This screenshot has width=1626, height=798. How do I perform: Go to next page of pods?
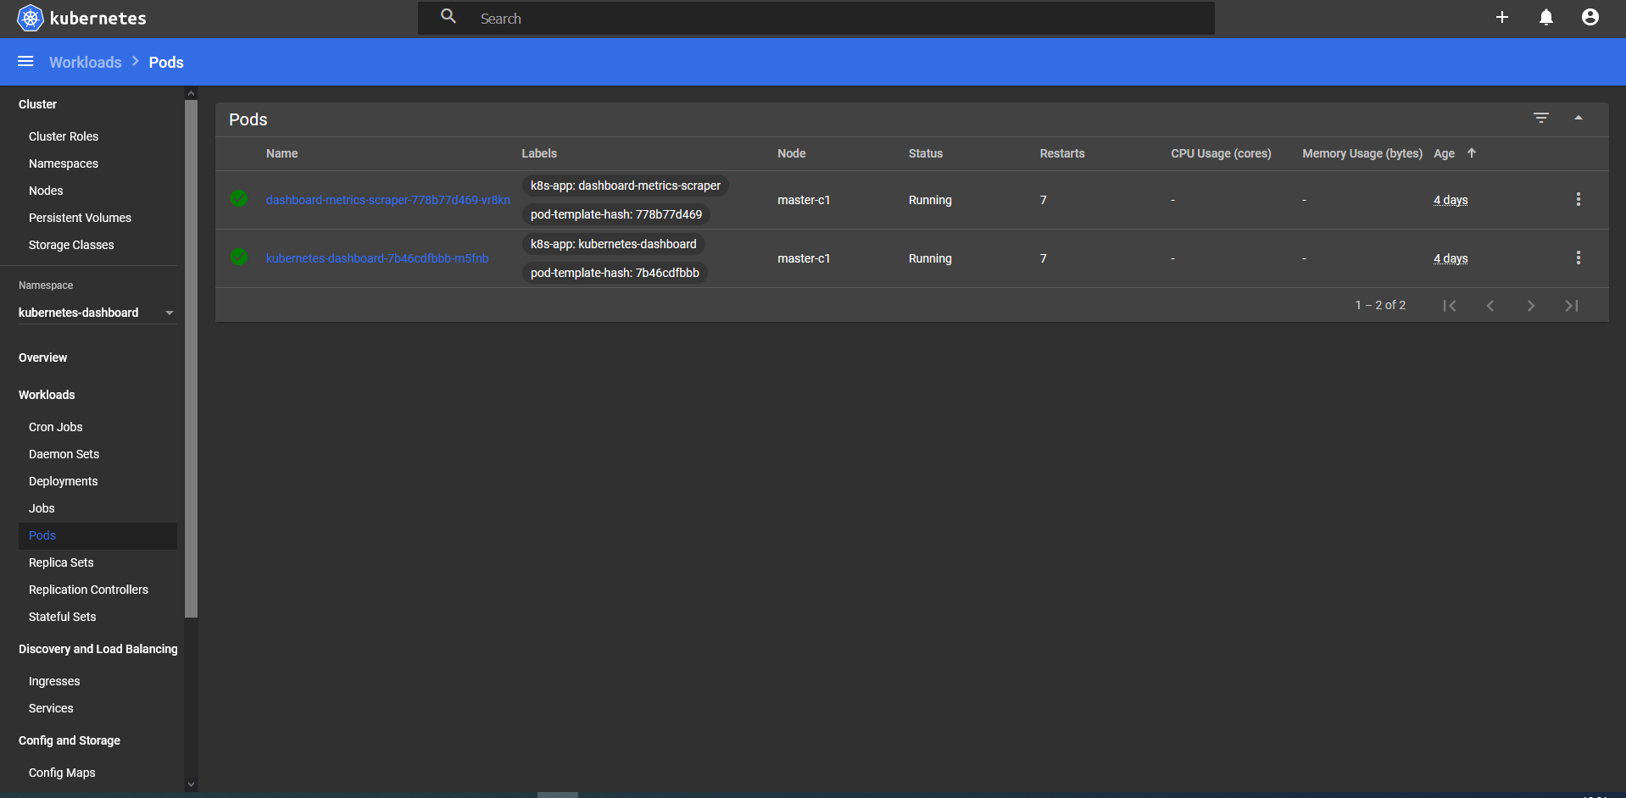coord(1530,306)
